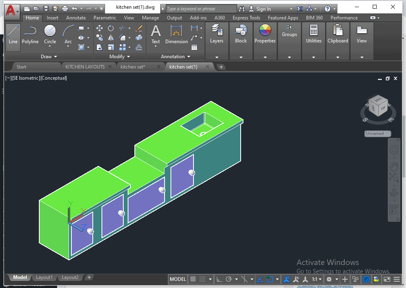Image resolution: width=406 pixels, height=288 pixels.
Task: Open the Unnamed view dropdown under ViewCube
Action: click(x=377, y=134)
